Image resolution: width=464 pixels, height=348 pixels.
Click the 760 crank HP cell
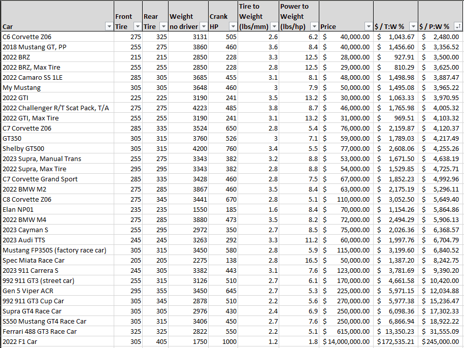point(223,149)
